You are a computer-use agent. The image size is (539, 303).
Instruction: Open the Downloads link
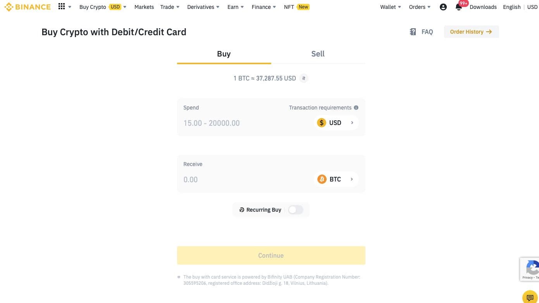click(483, 7)
